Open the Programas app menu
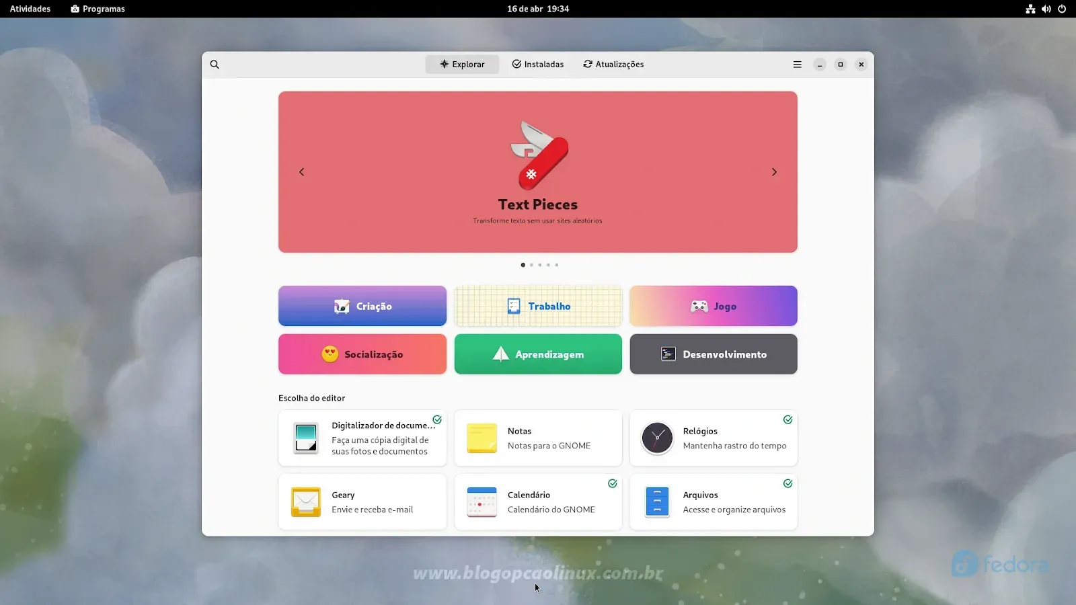 [98, 9]
